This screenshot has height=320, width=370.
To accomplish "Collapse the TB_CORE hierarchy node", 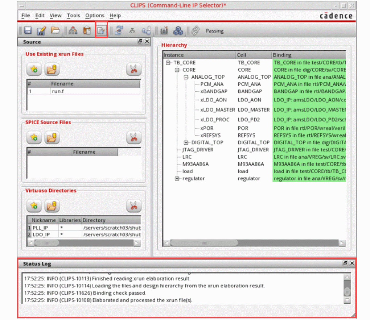I will (168, 63).
